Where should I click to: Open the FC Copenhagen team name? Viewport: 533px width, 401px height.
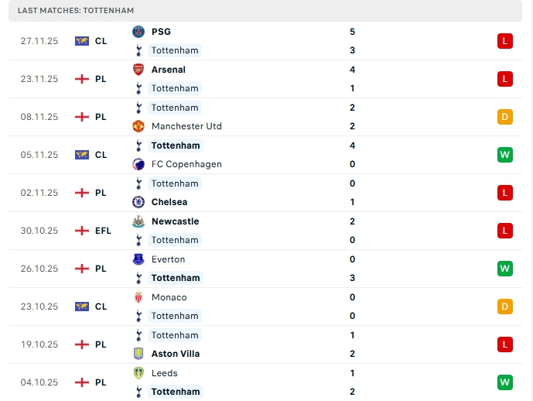tap(186, 164)
